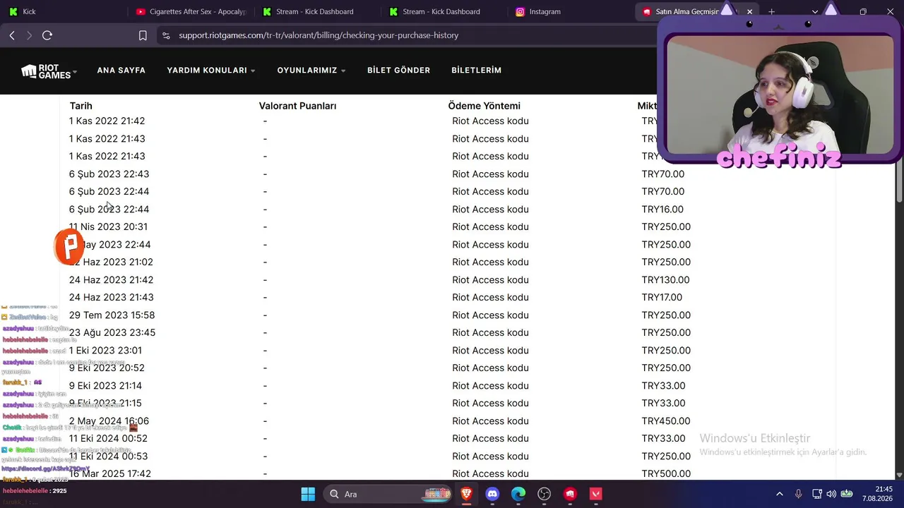Select the date 29 Tem 2023 15:58
Screen dimensions: 904x508
click(112, 315)
